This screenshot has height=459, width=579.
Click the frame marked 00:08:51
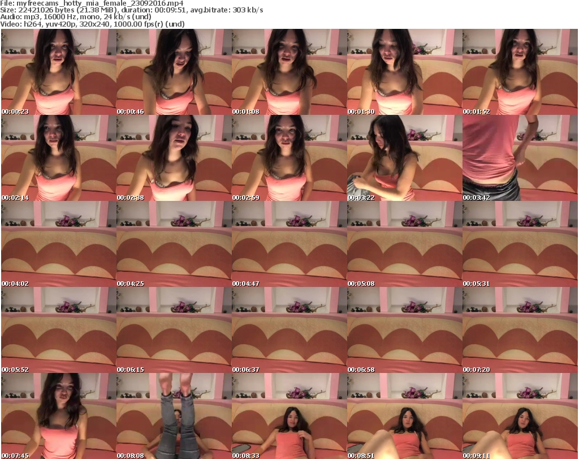404,416
